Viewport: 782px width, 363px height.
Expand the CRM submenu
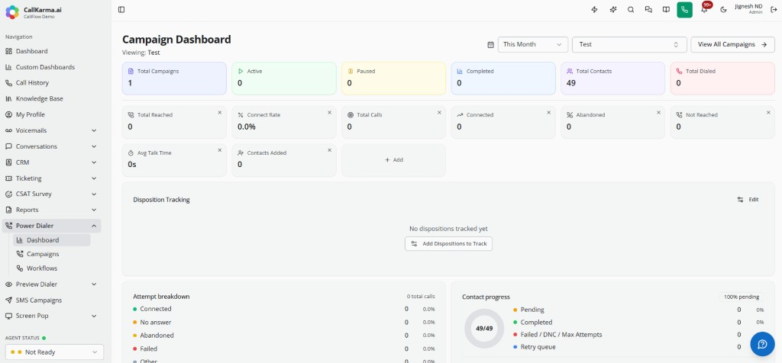[x=51, y=162]
